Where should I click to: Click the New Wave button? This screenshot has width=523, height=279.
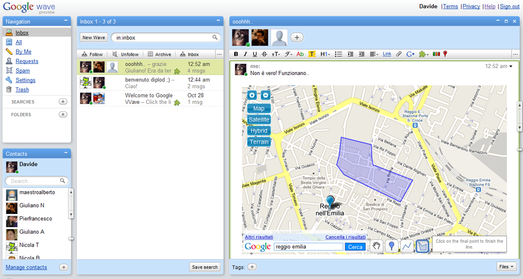94,38
